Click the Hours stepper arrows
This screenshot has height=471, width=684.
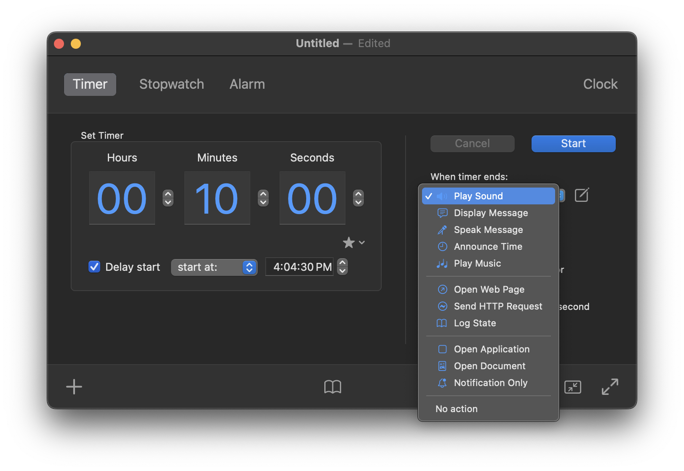pos(168,198)
